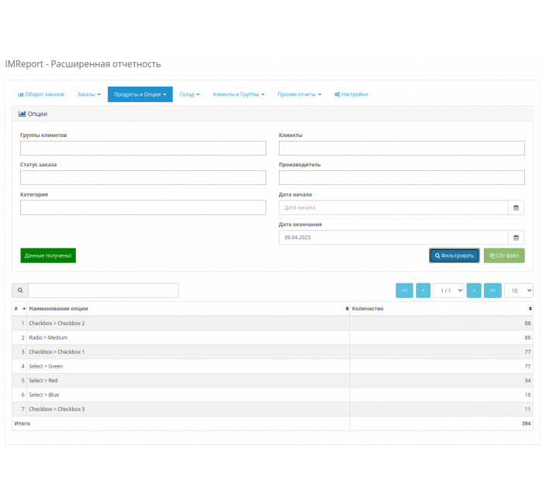Go to first page with << button
This screenshot has width=542, height=503.
tap(404, 290)
